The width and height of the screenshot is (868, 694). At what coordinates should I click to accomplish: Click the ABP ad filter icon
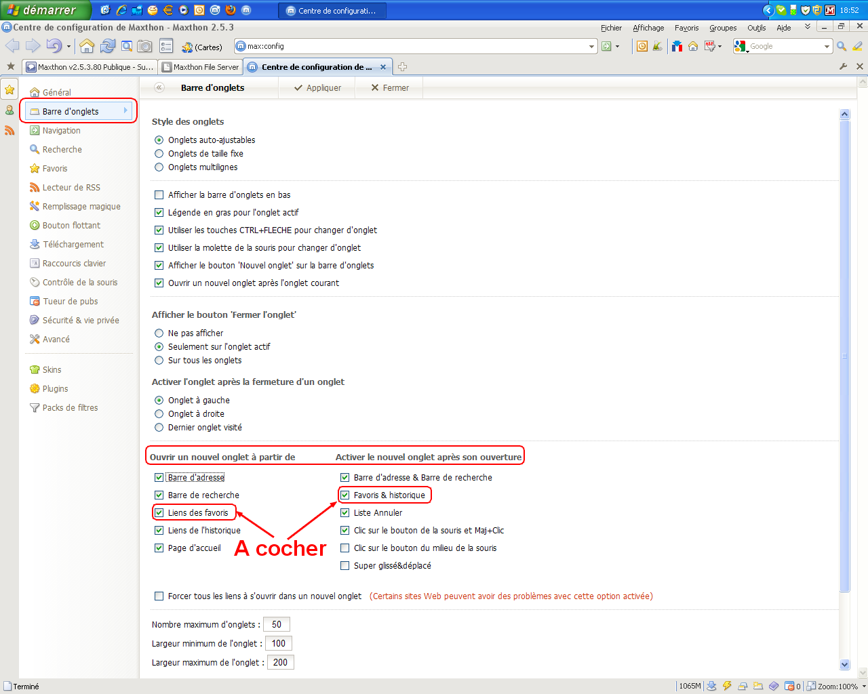click(710, 46)
